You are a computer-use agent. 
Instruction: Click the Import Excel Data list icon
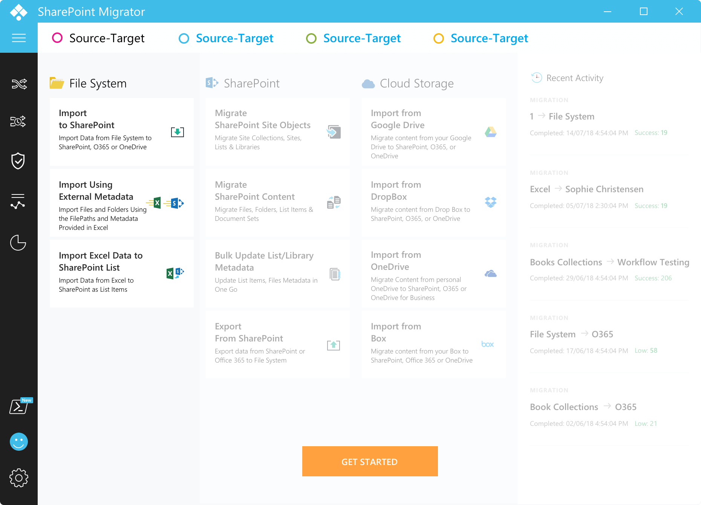tap(175, 273)
